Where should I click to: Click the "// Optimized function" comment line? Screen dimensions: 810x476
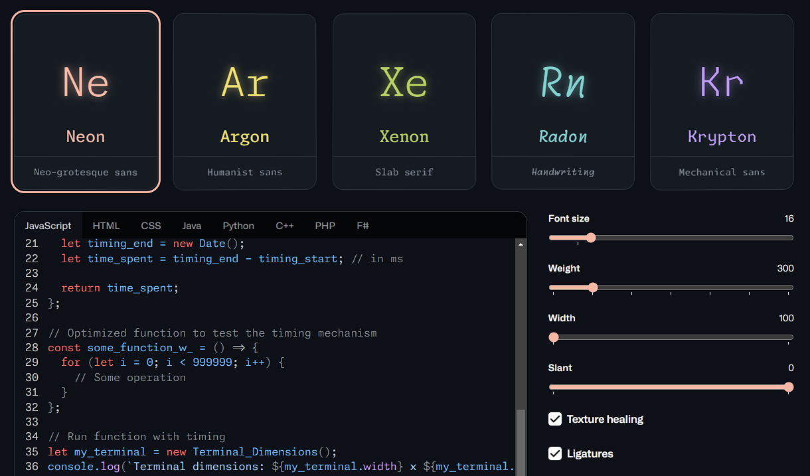point(212,333)
